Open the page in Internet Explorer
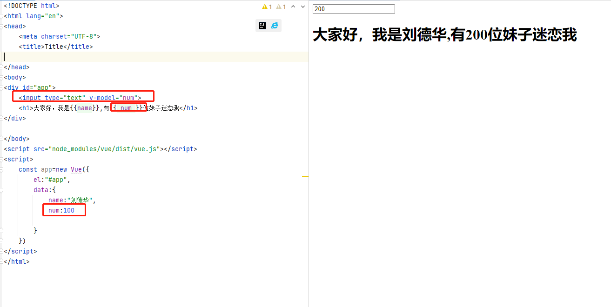Image resolution: width=611 pixels, height=307 pixels. pyautogui.click(x=274, y=25)
